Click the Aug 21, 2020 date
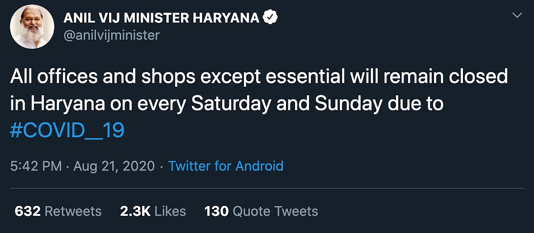534x233 pixels. (x=114, y=166)
